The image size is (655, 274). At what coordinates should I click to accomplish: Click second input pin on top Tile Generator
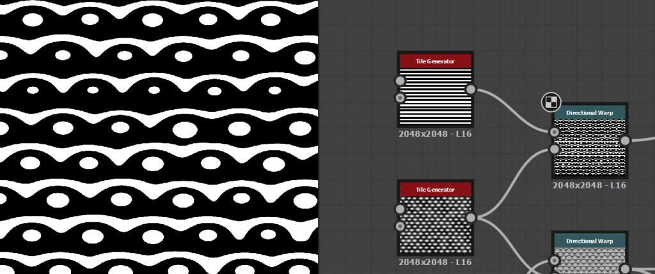(400, 98)
